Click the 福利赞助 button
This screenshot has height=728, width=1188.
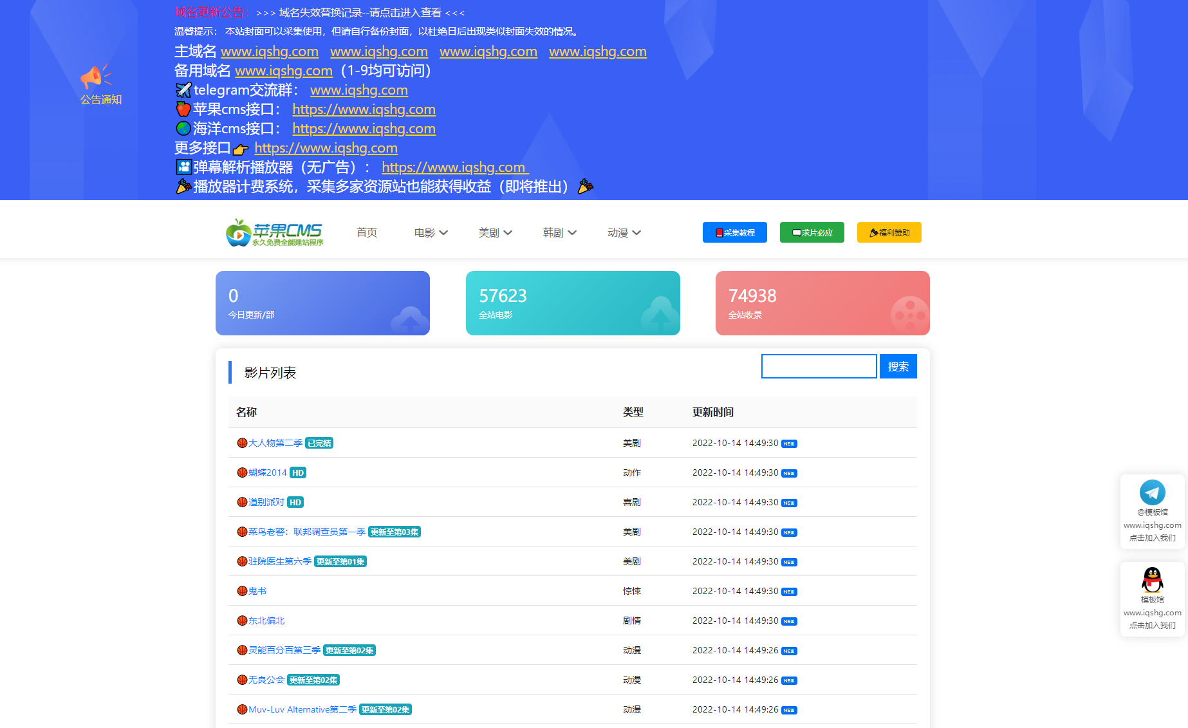point(889,232)
